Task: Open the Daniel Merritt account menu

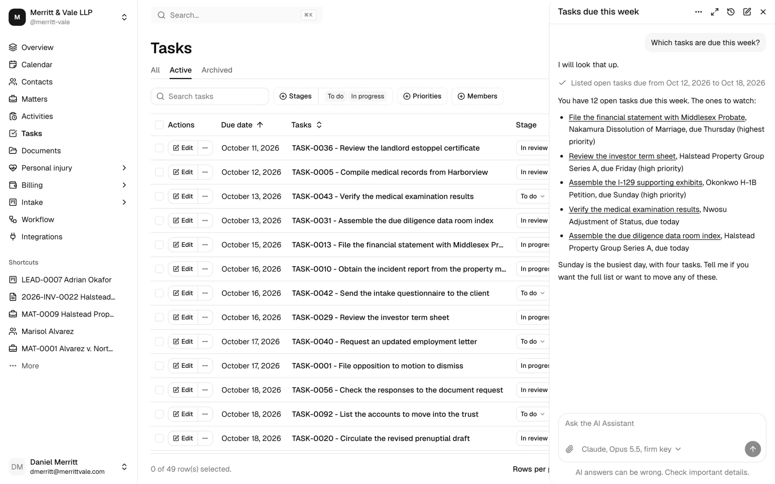Action: tap(68, 467)
